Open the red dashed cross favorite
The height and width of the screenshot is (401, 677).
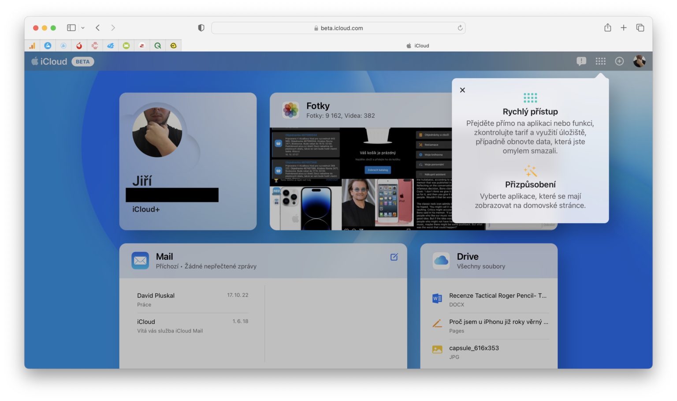coord(95,45)
